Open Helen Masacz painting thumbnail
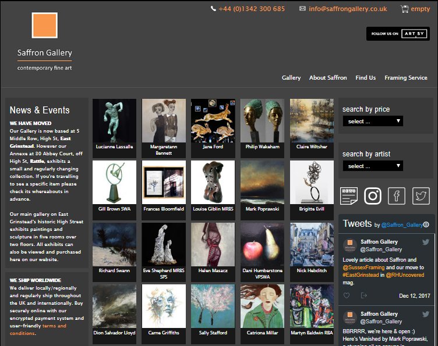Screen dimensions: 438x346 pyautogui.click(x=213, y=244)
